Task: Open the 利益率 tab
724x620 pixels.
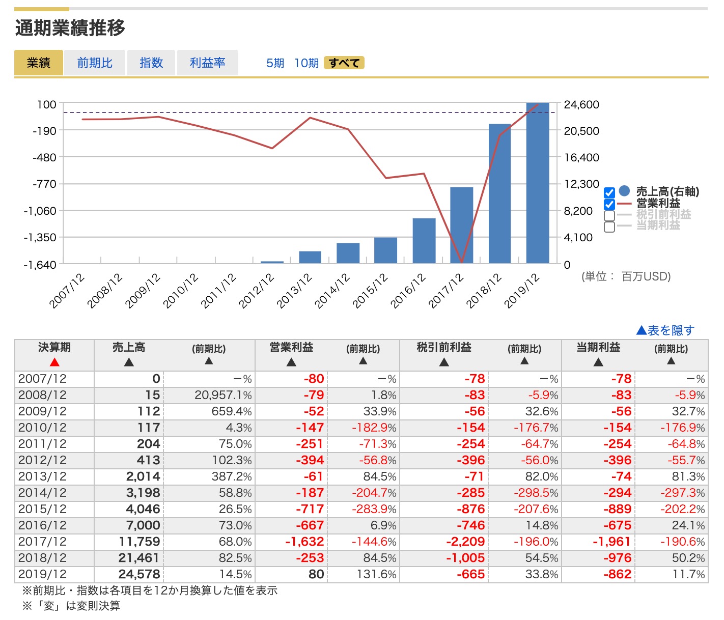Action: tap(207, 63)
